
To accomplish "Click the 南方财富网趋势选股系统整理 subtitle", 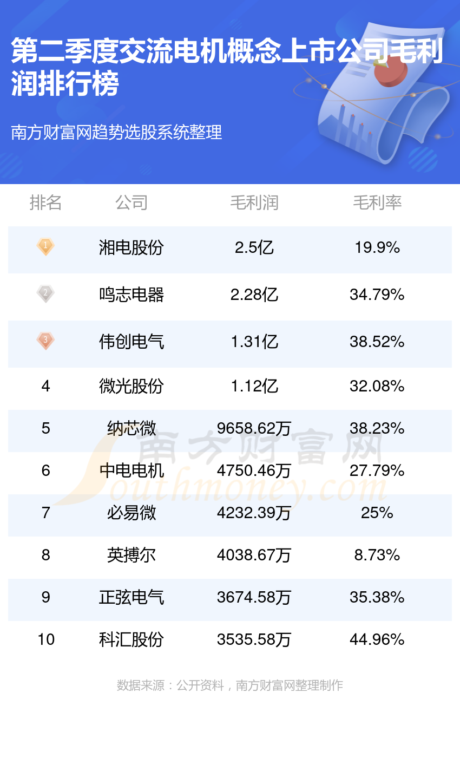I will [x=117, y=132].
